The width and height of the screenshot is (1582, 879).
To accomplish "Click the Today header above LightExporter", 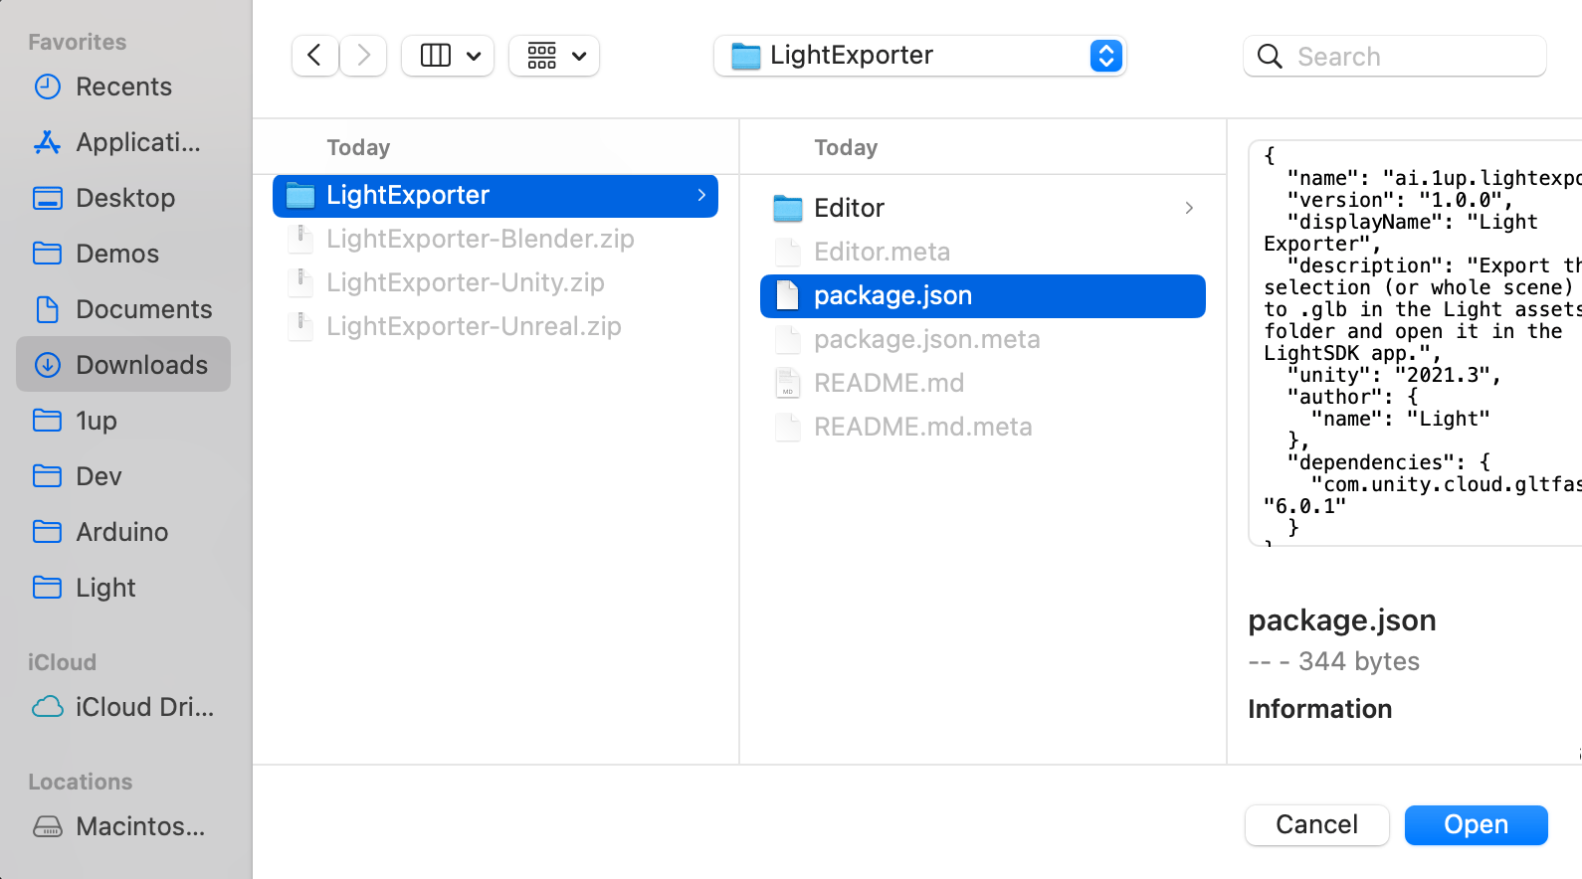I will coord(358,148).
